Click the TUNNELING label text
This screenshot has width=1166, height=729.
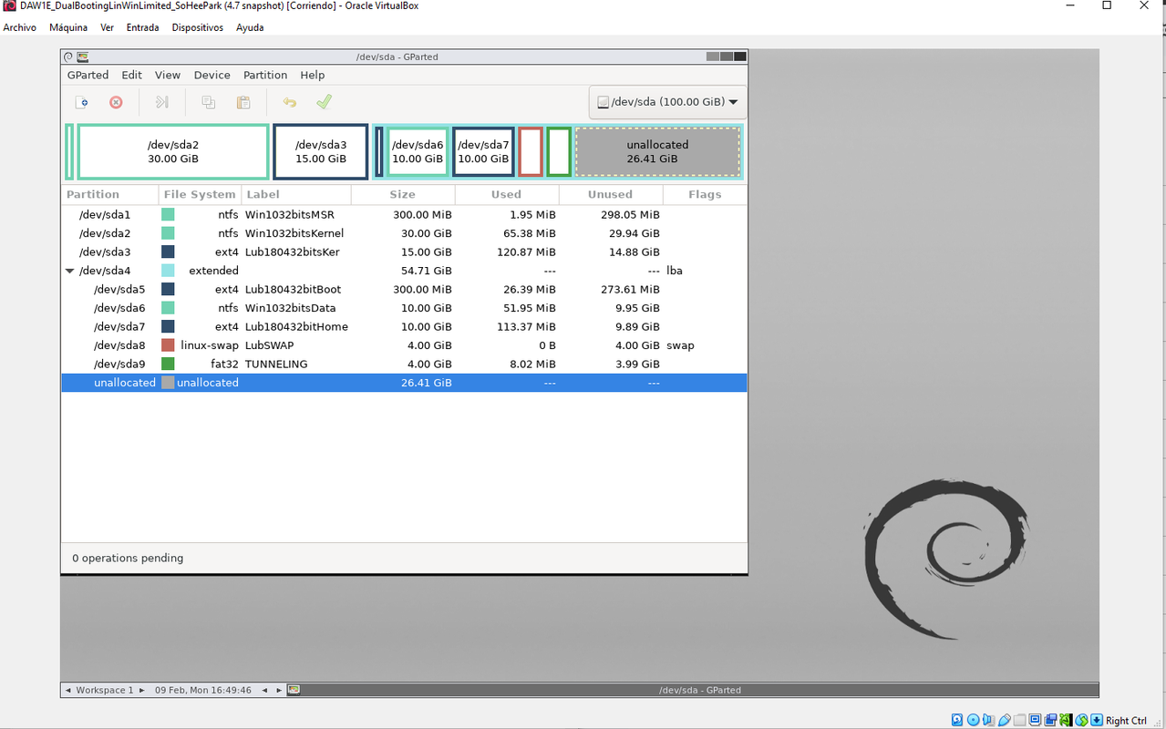point(276,364)
